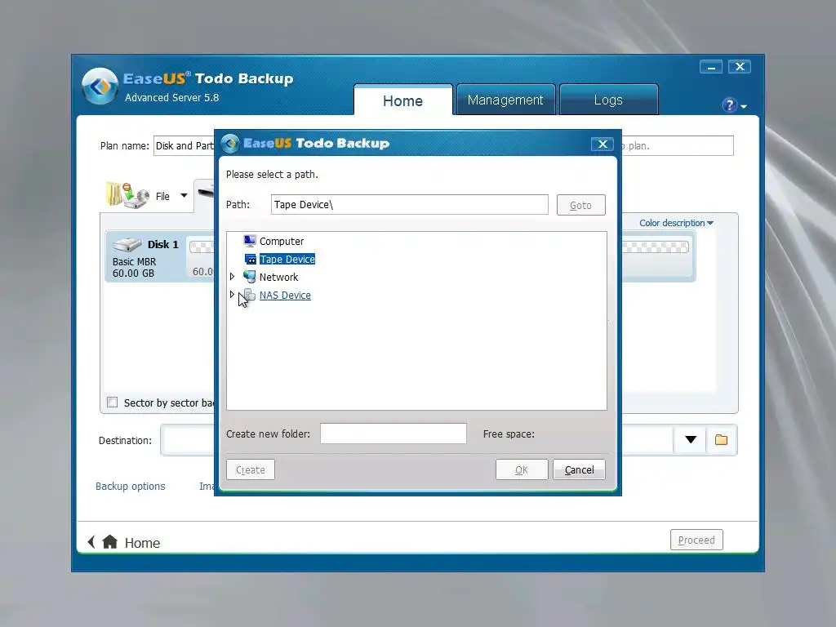The height and width of the screenshot is (627, 836).
Task: Close the path selection dialog
Action: (602, 144)
